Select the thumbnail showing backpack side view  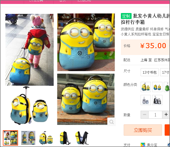pos(64,138)
